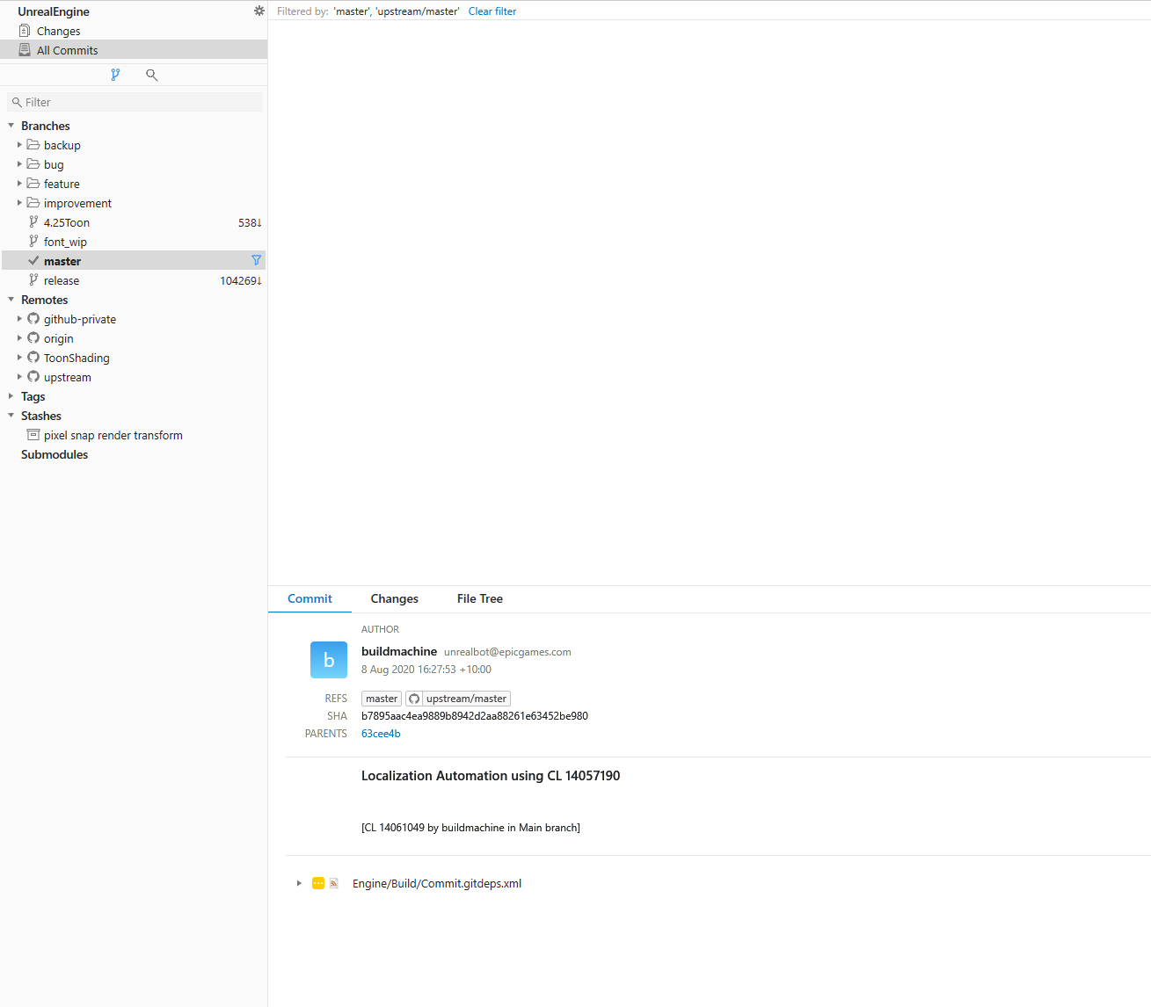Click inside the branch Filter field
This screenshot has width=1151, height=1007.
(132, 102)
